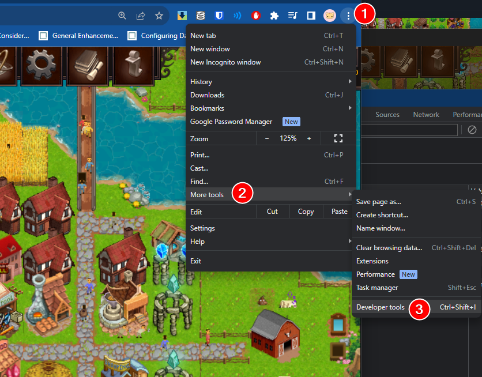
Task: Click the address bar zoom magnifier icon
Action: [122, 16]
